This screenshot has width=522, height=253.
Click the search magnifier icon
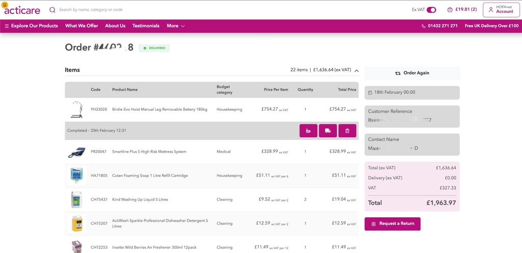click(x=52, y=10)
